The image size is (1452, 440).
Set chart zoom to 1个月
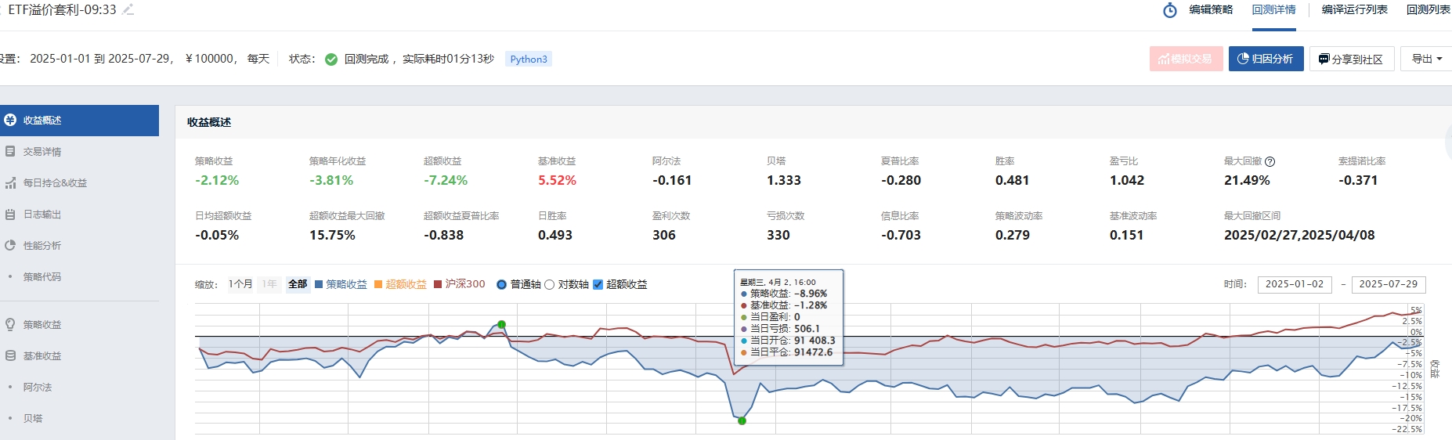point(240,284)
